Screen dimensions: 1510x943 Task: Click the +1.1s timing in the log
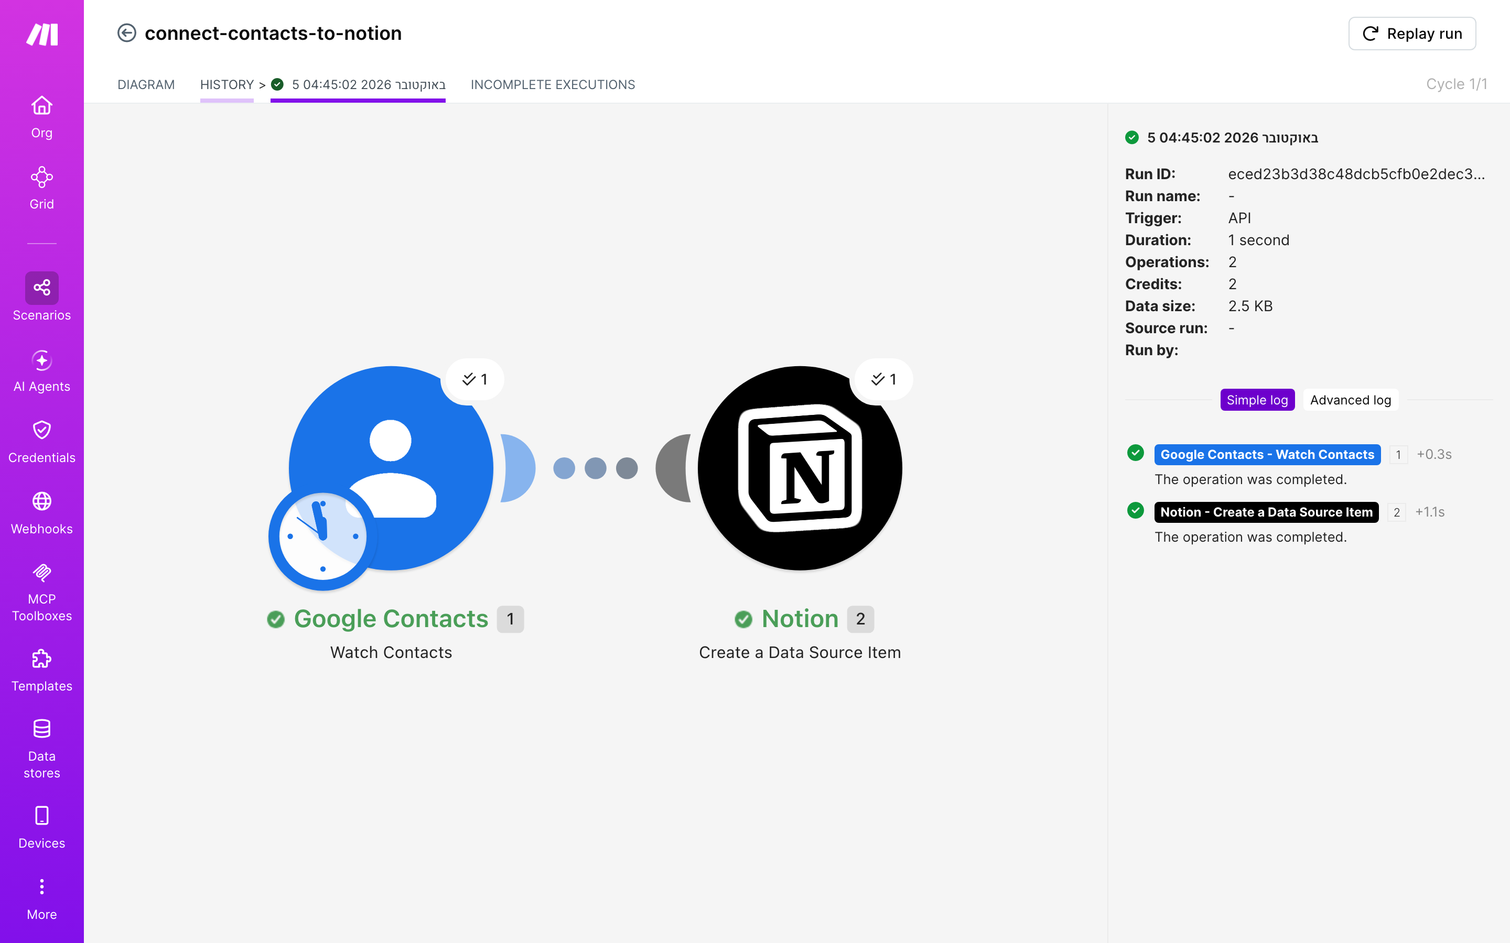coord(1429,512)
